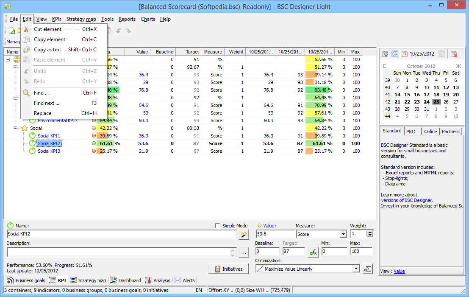469x297 pixels.
Task: Open the Charts menu
Action: 148,19
